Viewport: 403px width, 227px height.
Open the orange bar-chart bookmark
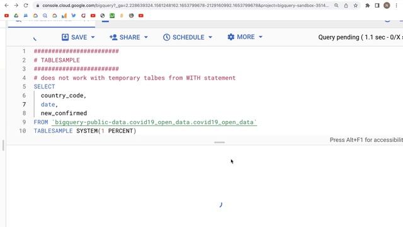[64, 16]
